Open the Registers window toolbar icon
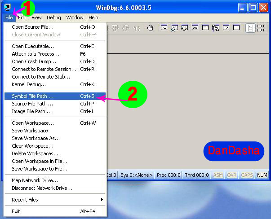 pos(195,28)
